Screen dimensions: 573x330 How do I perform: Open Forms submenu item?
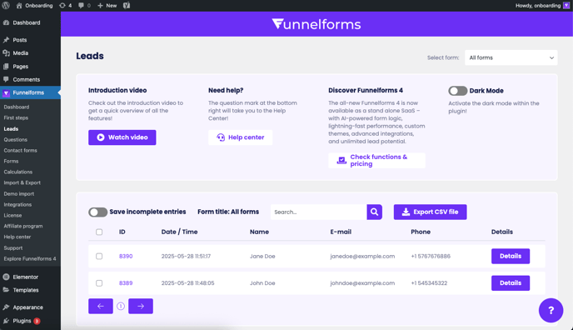tap(11, 161)
